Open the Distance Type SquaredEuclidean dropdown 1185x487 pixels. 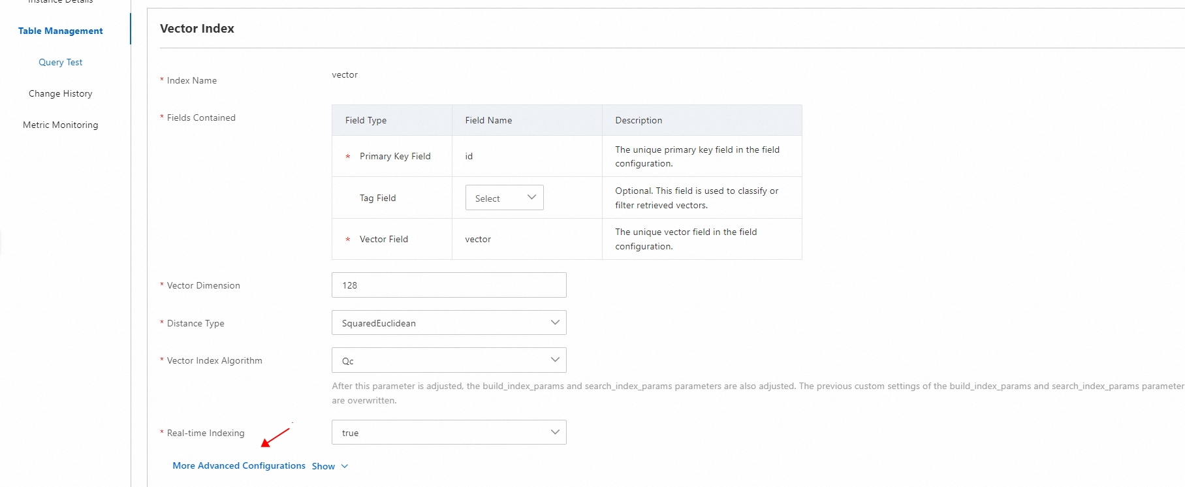(x=449, y=322)
